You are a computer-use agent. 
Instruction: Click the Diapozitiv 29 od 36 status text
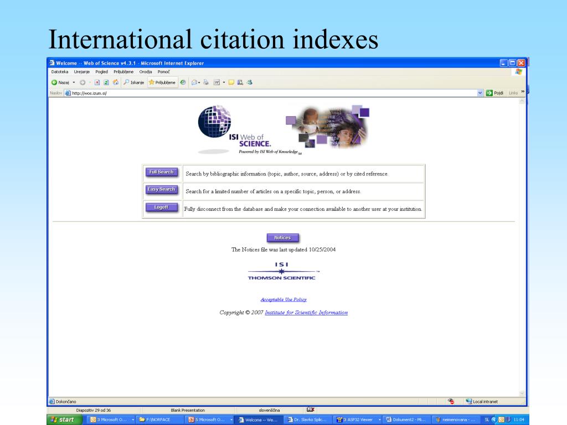tap(93, 410)
